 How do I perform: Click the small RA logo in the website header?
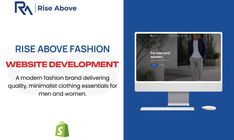coord(152,36)
